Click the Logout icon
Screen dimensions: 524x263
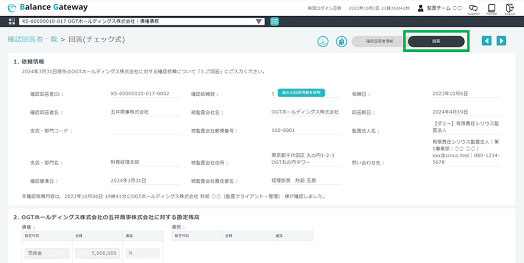pyautogui.click(x=510, y=8)
